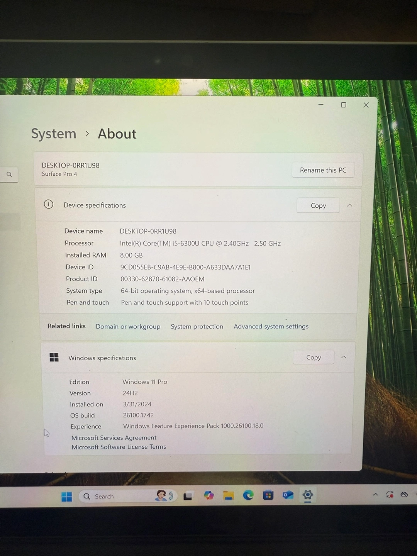Screen dimensions: 417x556
Task: Click the Product ID value 00330-62870-61082-AAOEM
Action: (x=163, y=279)
